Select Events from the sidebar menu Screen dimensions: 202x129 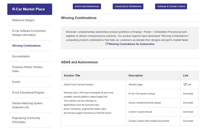pyautogui.click(x=16, y=82)
